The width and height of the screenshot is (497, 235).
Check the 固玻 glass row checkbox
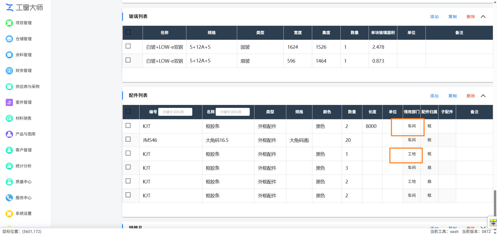[128, 46]
